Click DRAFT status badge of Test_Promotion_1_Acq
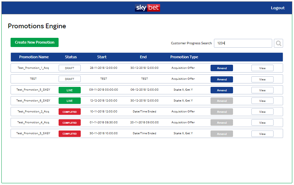The image size is (294, 185). [x=69, y=68]
